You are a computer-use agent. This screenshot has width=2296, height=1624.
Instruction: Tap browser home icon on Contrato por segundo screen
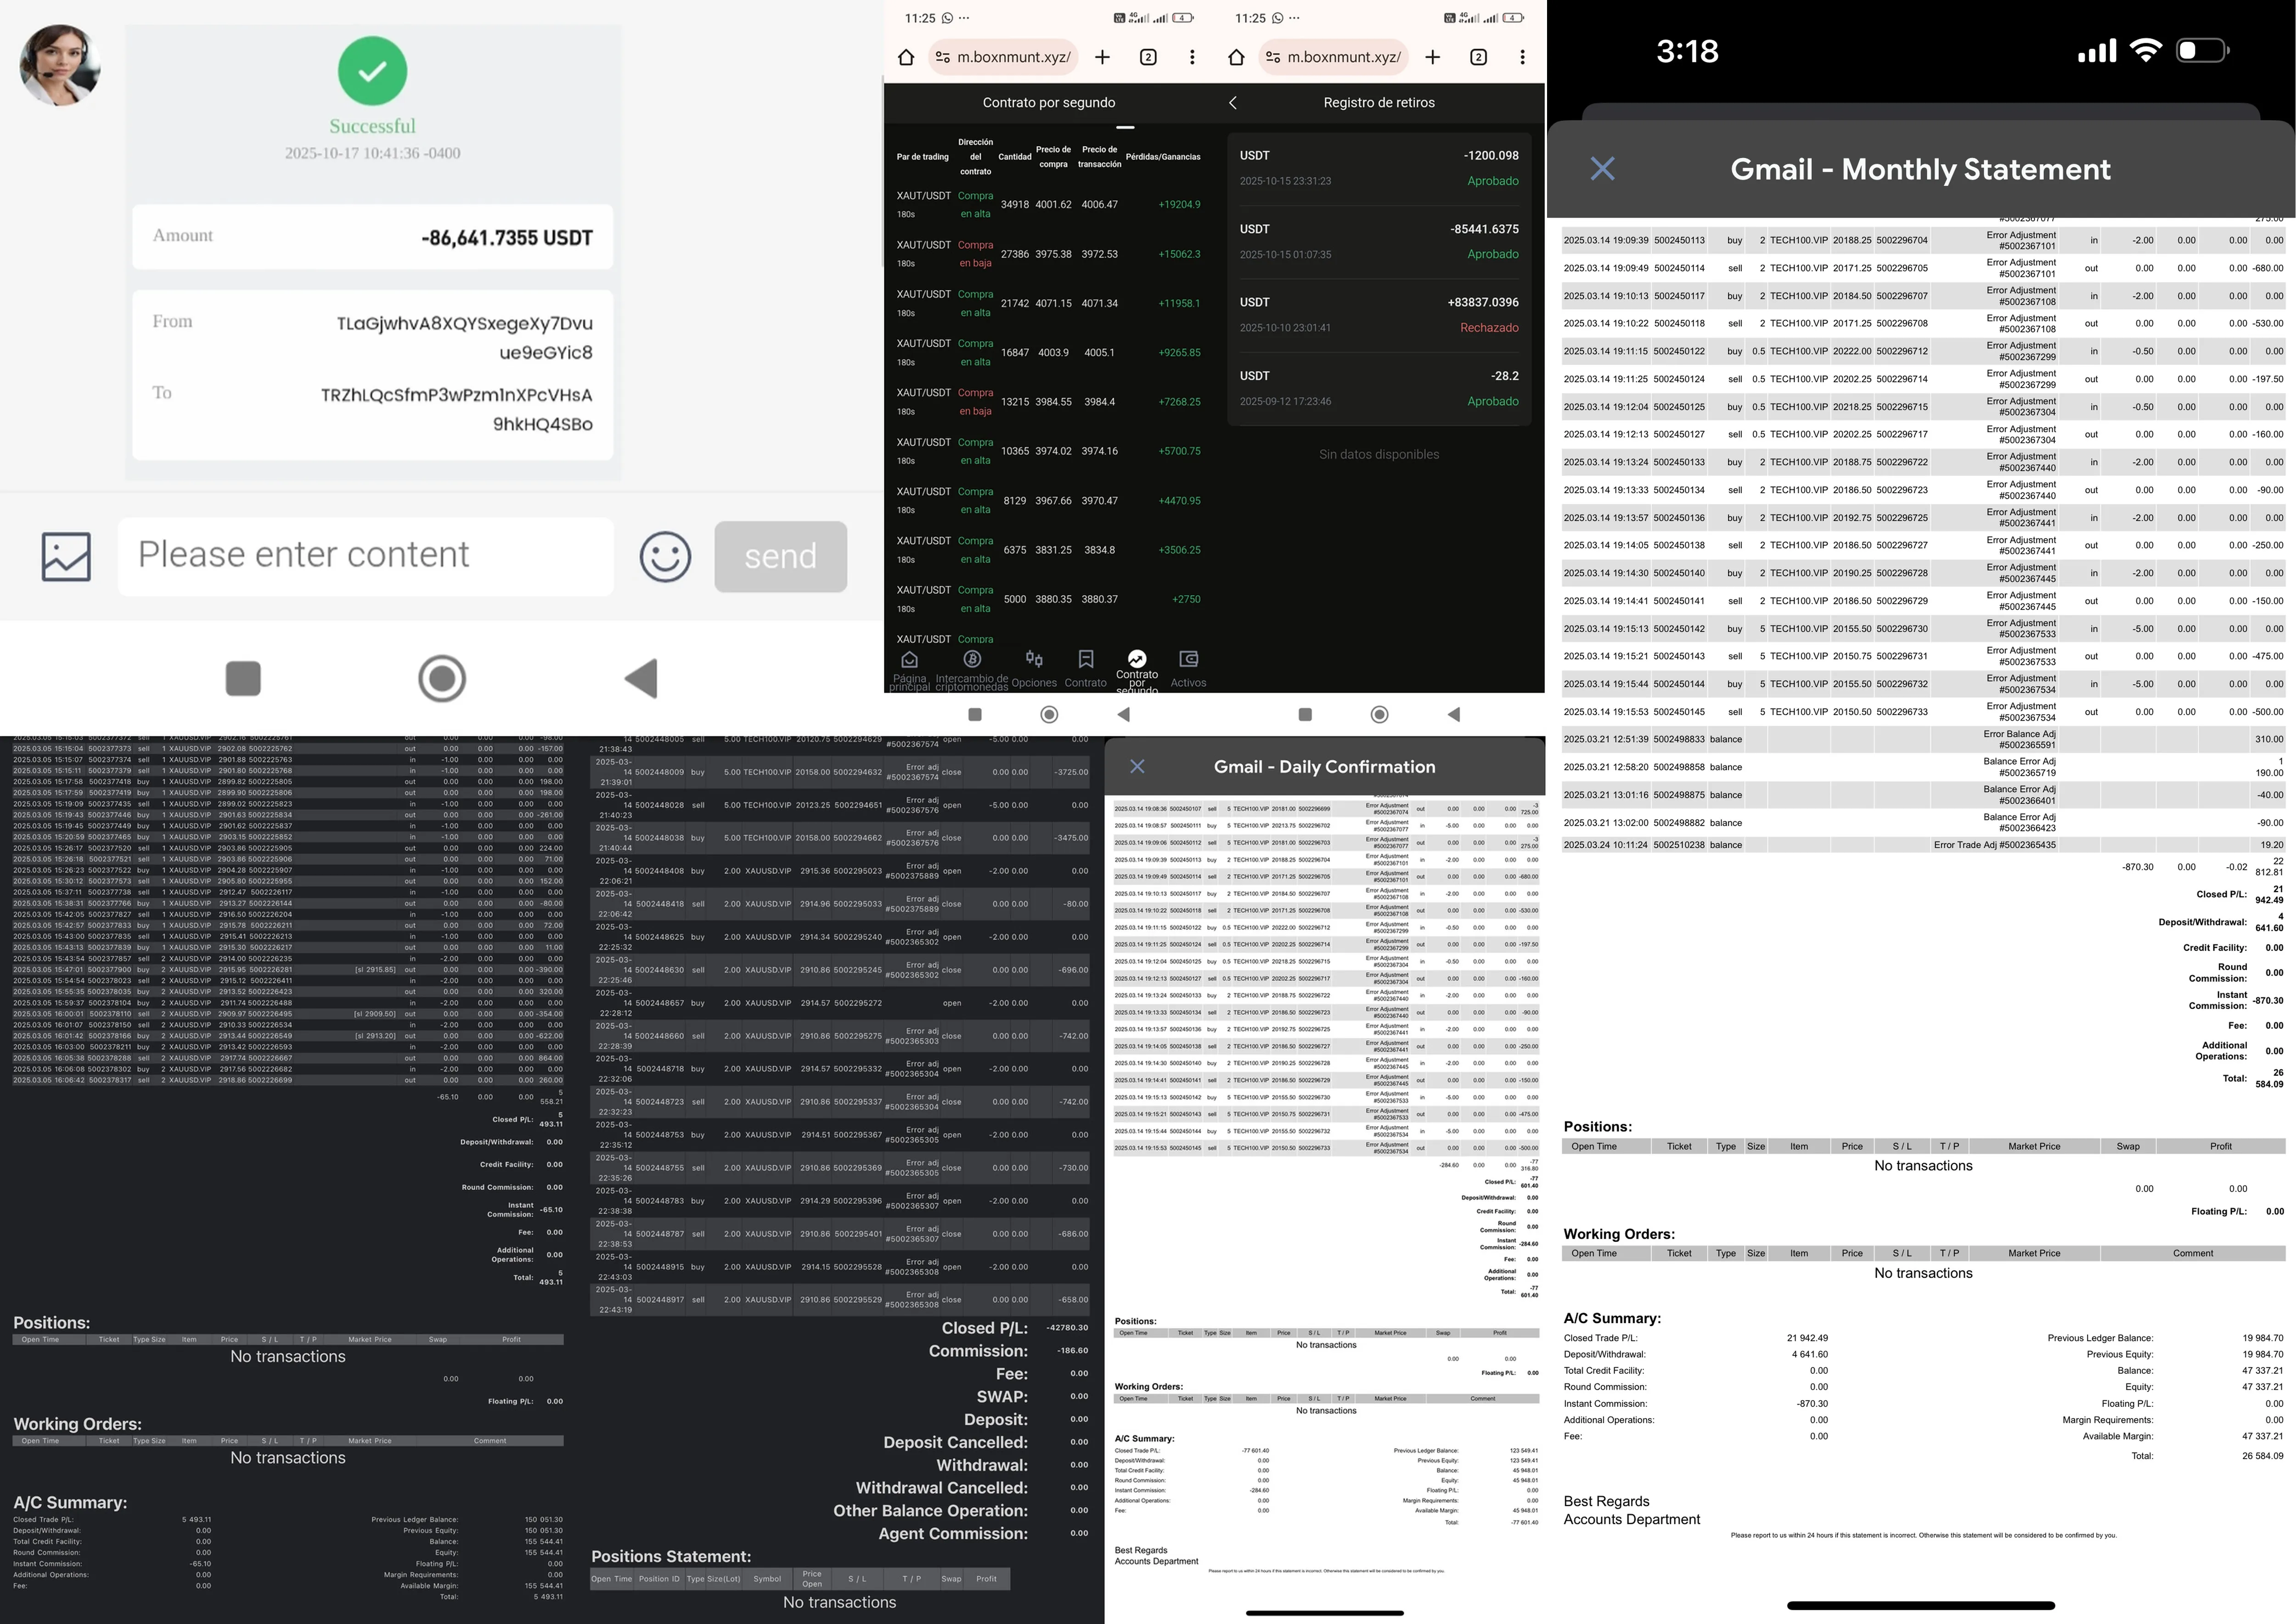coord(906,57)
